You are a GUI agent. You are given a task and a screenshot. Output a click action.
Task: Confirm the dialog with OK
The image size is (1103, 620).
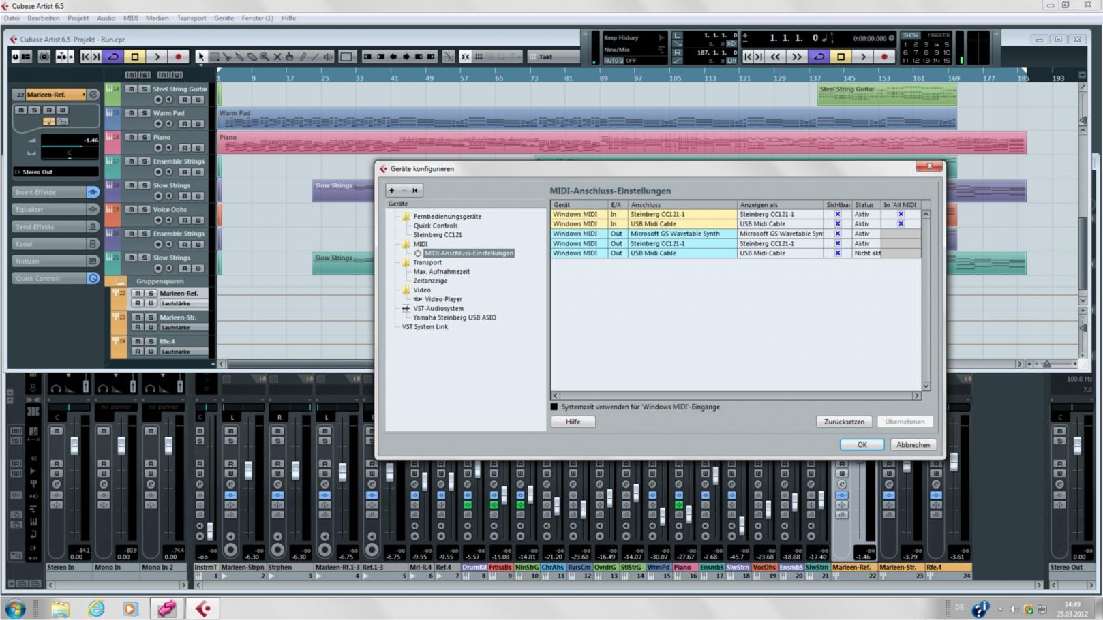click(862, 444)
